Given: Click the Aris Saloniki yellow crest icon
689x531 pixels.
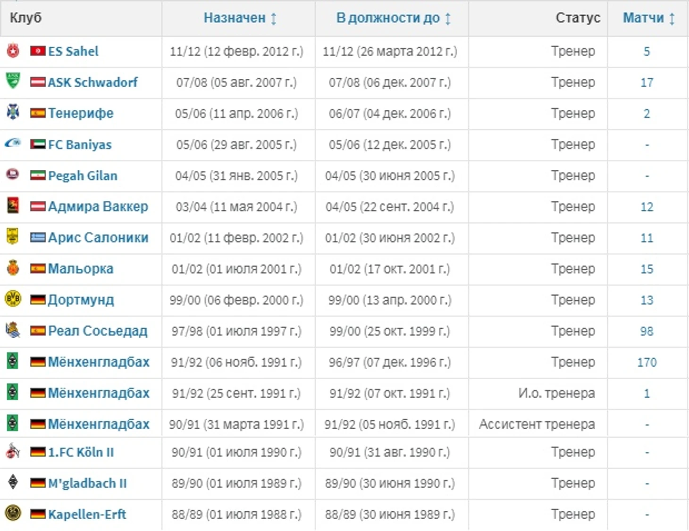Looking at the screenshot, I should click(13, 236).
